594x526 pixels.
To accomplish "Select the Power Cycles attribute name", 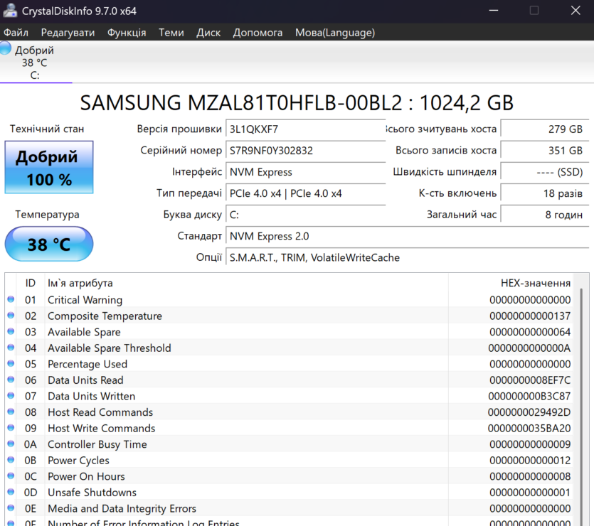I will tap(78, 460).
